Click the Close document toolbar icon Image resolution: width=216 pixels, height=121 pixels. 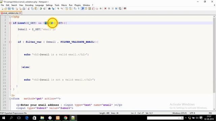[x=17, y=8]
